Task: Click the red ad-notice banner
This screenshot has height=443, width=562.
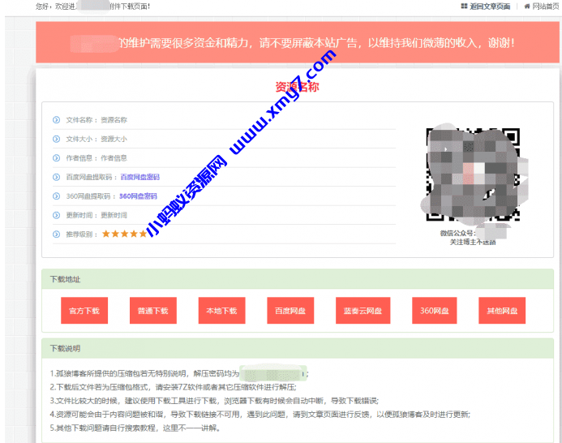Action: [x=298, y=42]
